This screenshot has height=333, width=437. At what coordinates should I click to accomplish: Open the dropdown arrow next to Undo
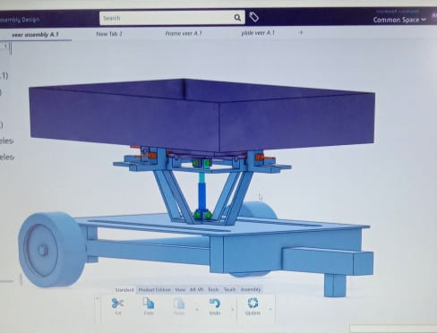233,309
